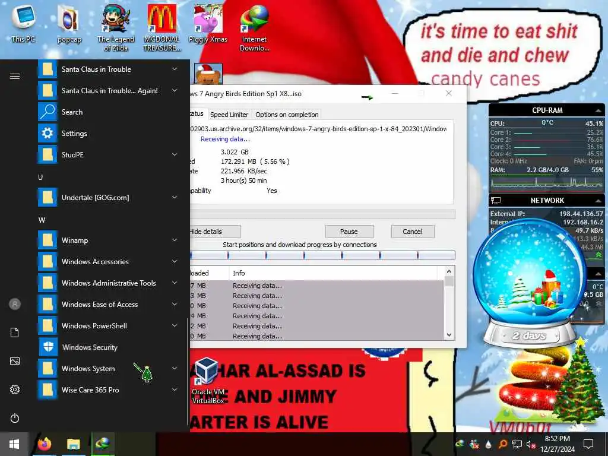The width and height of the screenshot is (608, 456).
Task: Open the user account icon in Start
Action: (15, 304)
